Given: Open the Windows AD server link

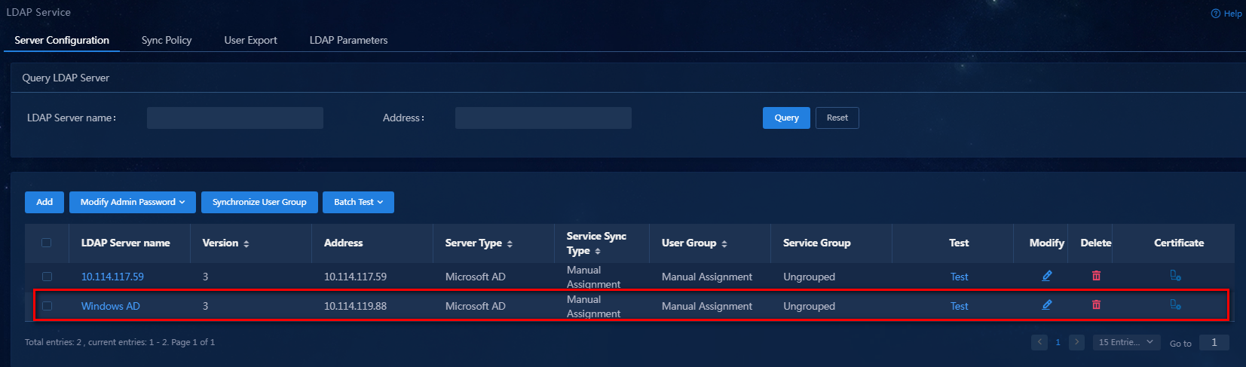Looking at the screenshot, I should (x=111, y=306).
